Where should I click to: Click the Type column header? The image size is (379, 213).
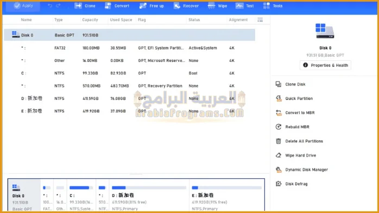pos(59,20)
